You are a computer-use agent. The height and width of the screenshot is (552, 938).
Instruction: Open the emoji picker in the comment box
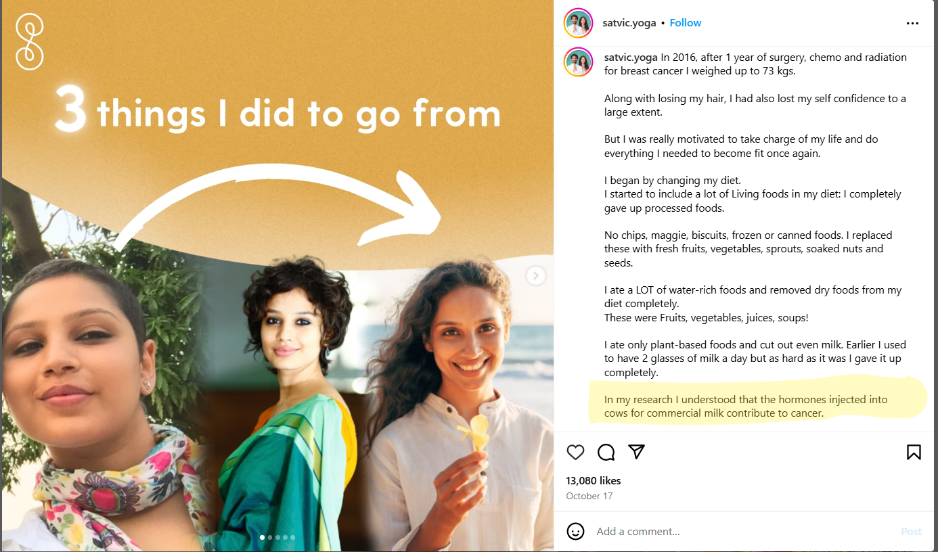tap(575, 532)
